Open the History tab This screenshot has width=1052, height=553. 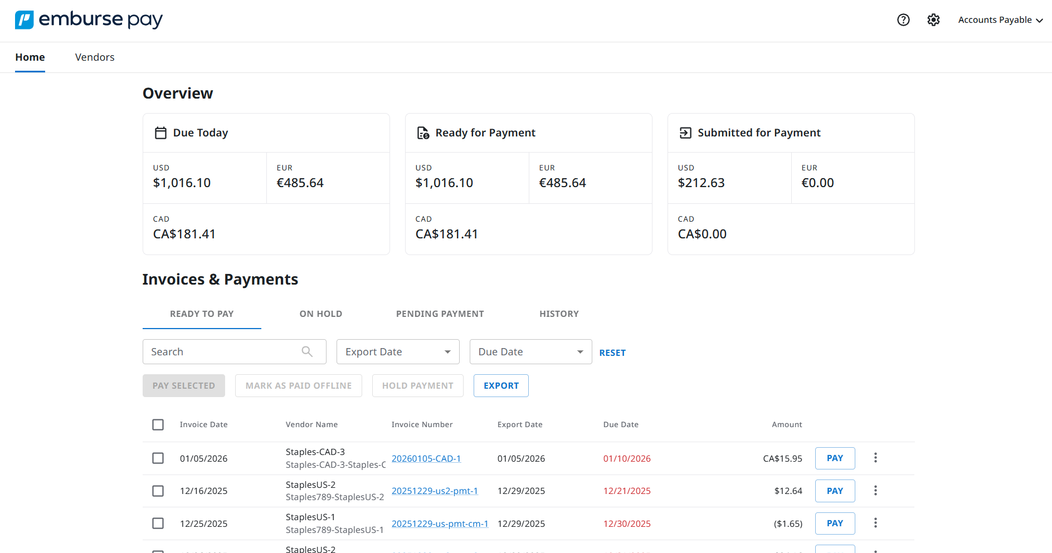[559, 314]
